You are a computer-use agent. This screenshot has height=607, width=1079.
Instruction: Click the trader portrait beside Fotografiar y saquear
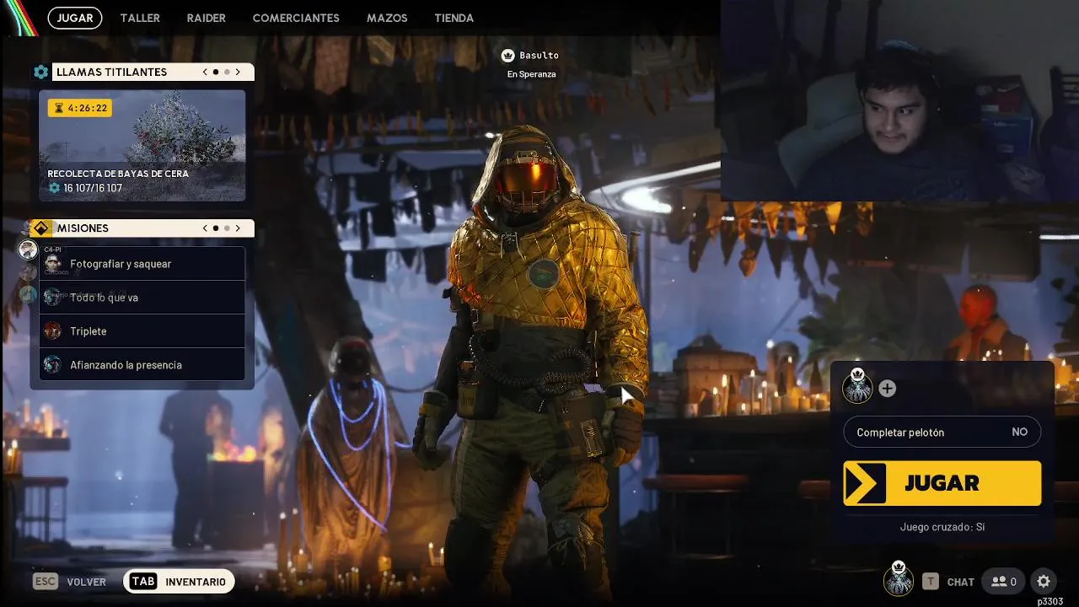tap(52, 263)
